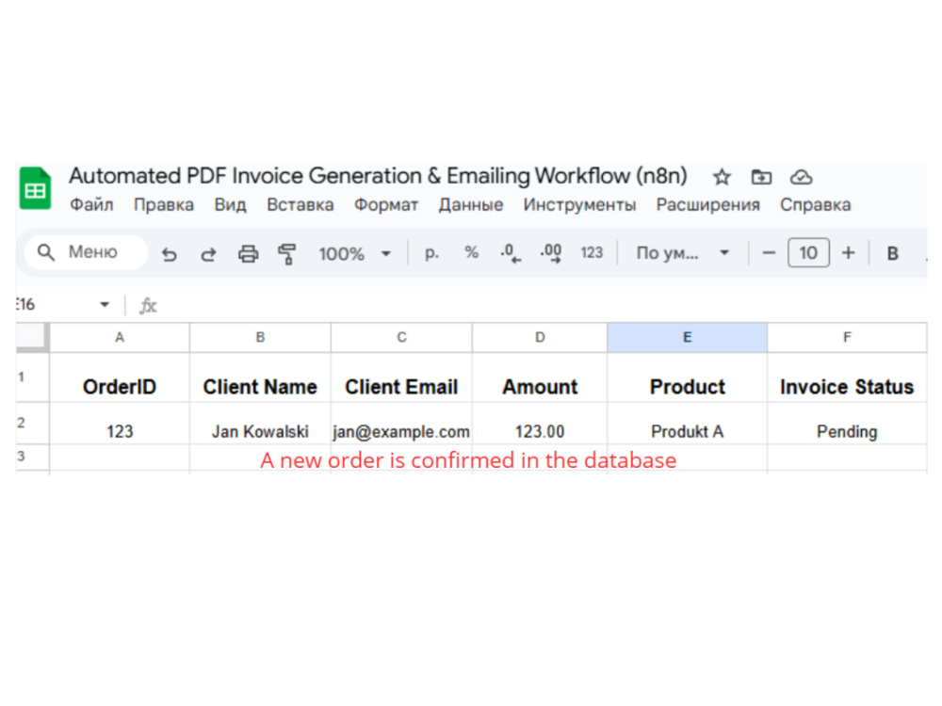Screen dimensions: 942x706
Task: Select the 123.00 amount cell
Action: [x=540, y=424]
